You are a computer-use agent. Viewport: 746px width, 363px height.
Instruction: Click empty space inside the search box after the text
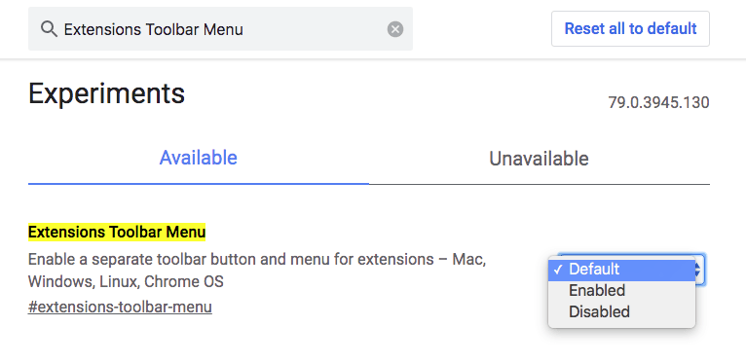coord(314,29)
